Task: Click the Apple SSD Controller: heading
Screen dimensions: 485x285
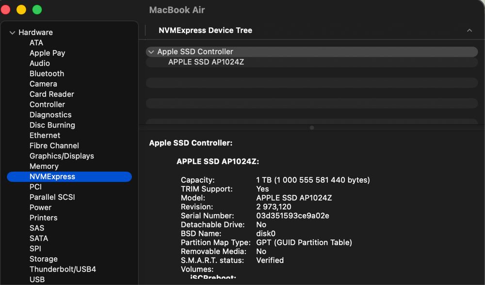Action: (191, 143)
